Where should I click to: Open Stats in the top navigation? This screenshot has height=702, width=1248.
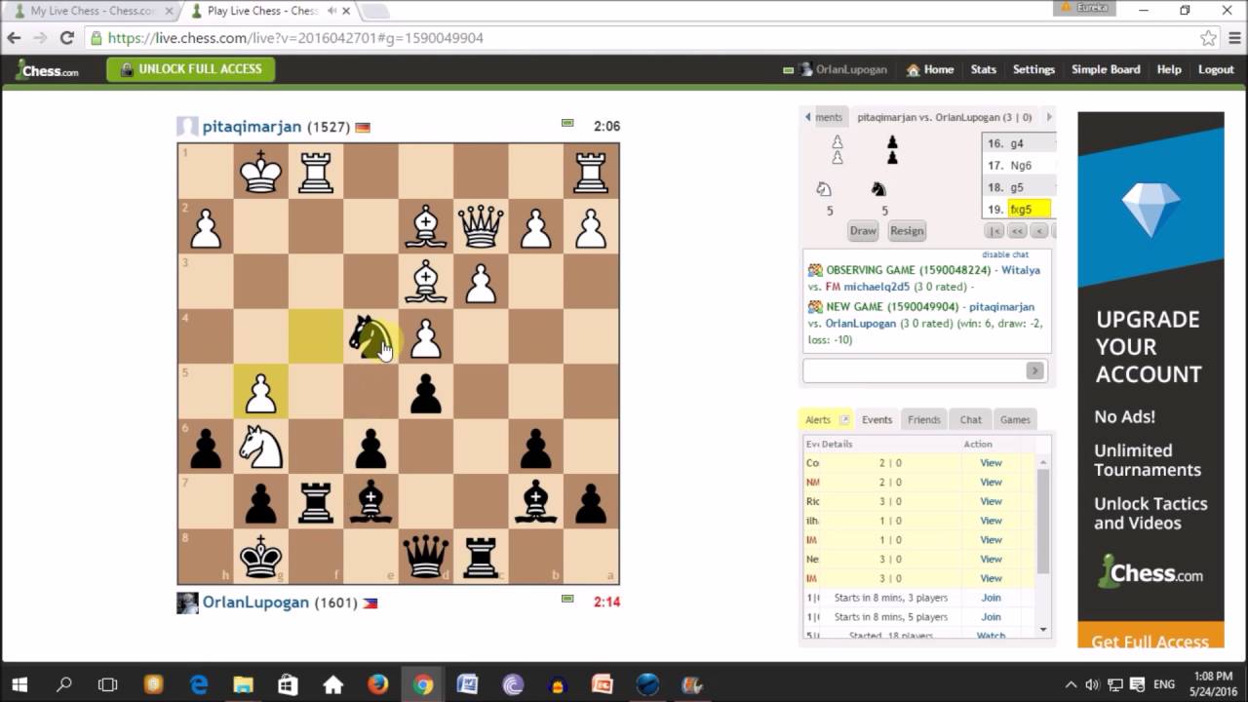click(x=983, y=70)
